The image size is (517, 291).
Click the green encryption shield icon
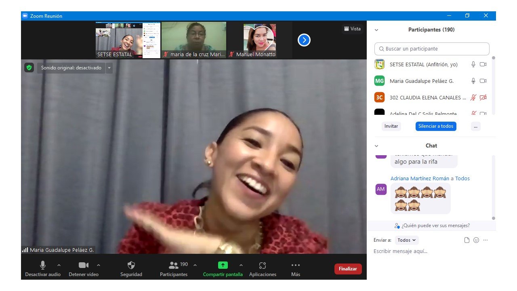[x=29, y=67]
